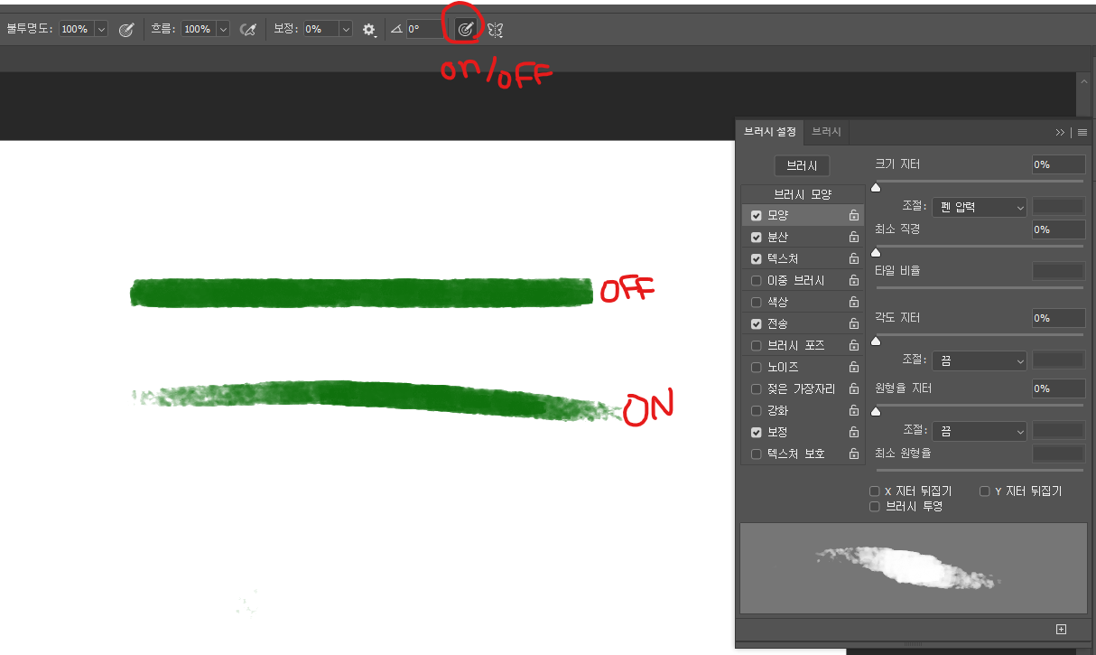Toggle lock icon for 이중 브러시 row
Image resolution: width=1096 pixels, height=655 pixels.
853,281
